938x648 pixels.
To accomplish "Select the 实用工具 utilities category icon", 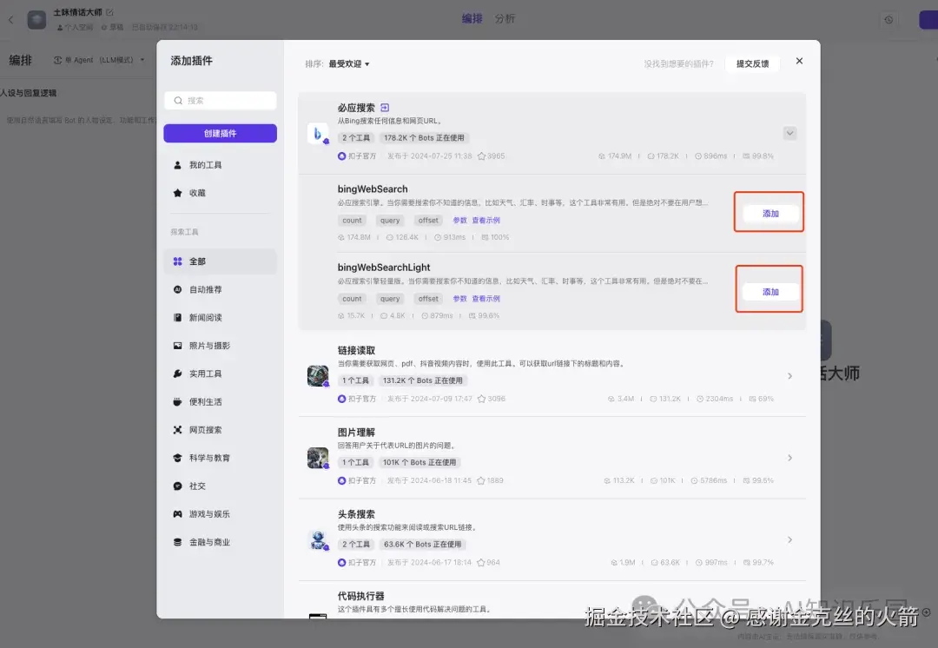I will point(176,374).
